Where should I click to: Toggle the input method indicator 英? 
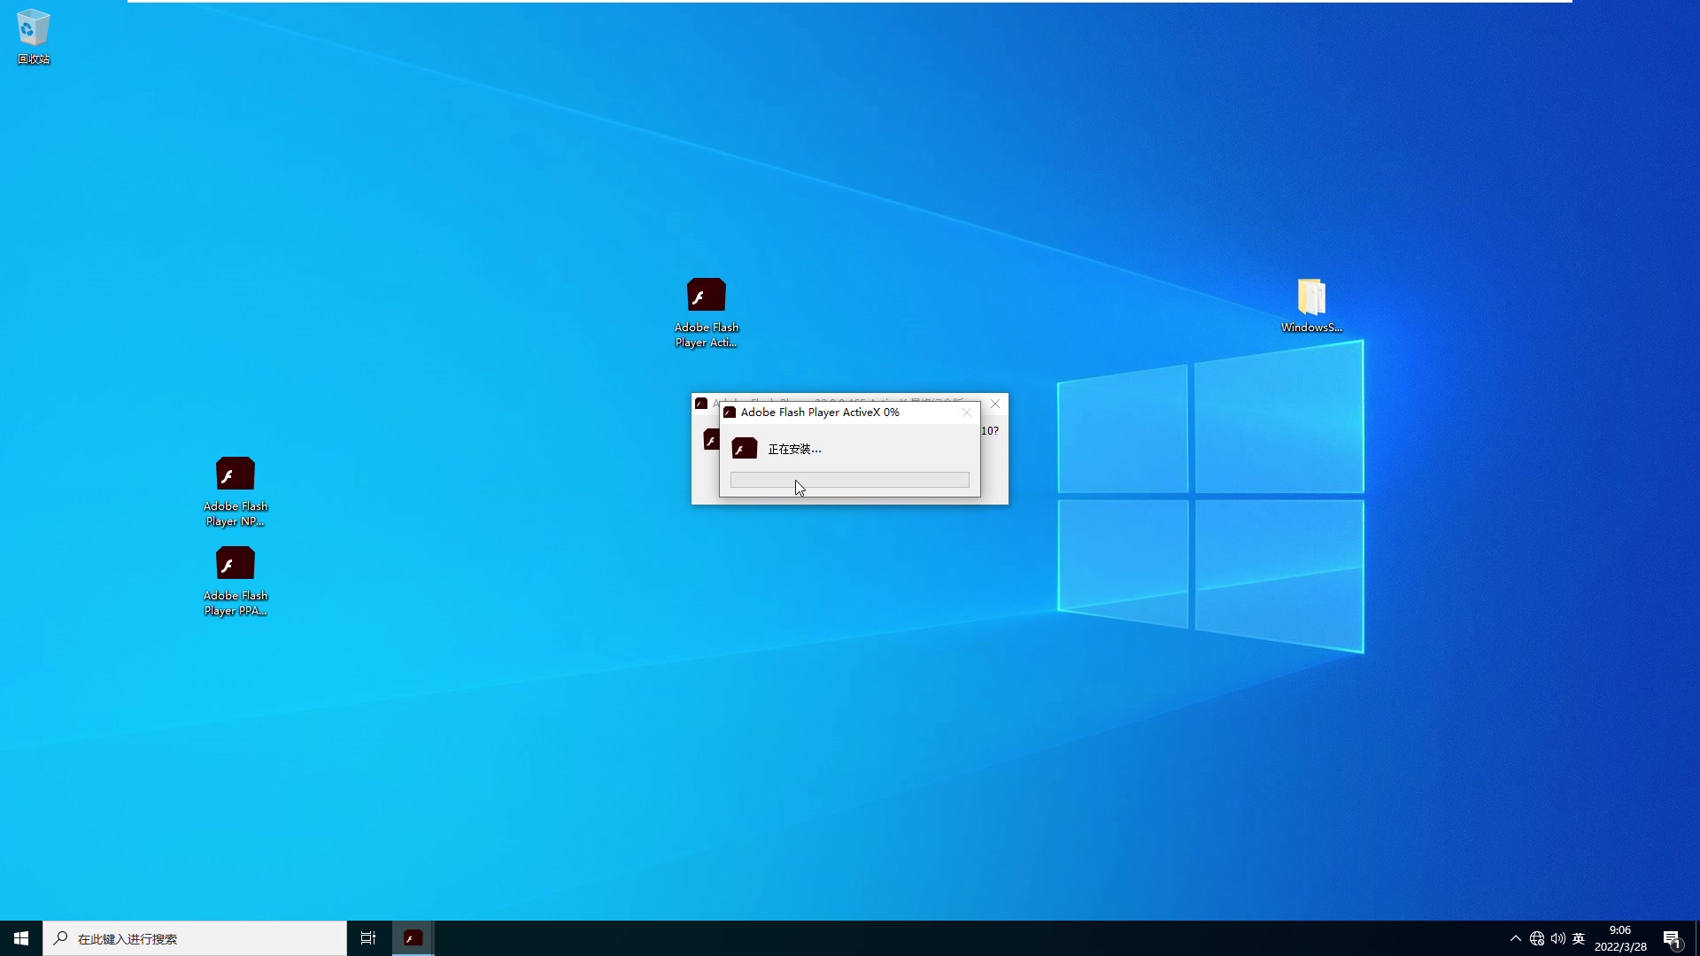tap(1579, 937)
